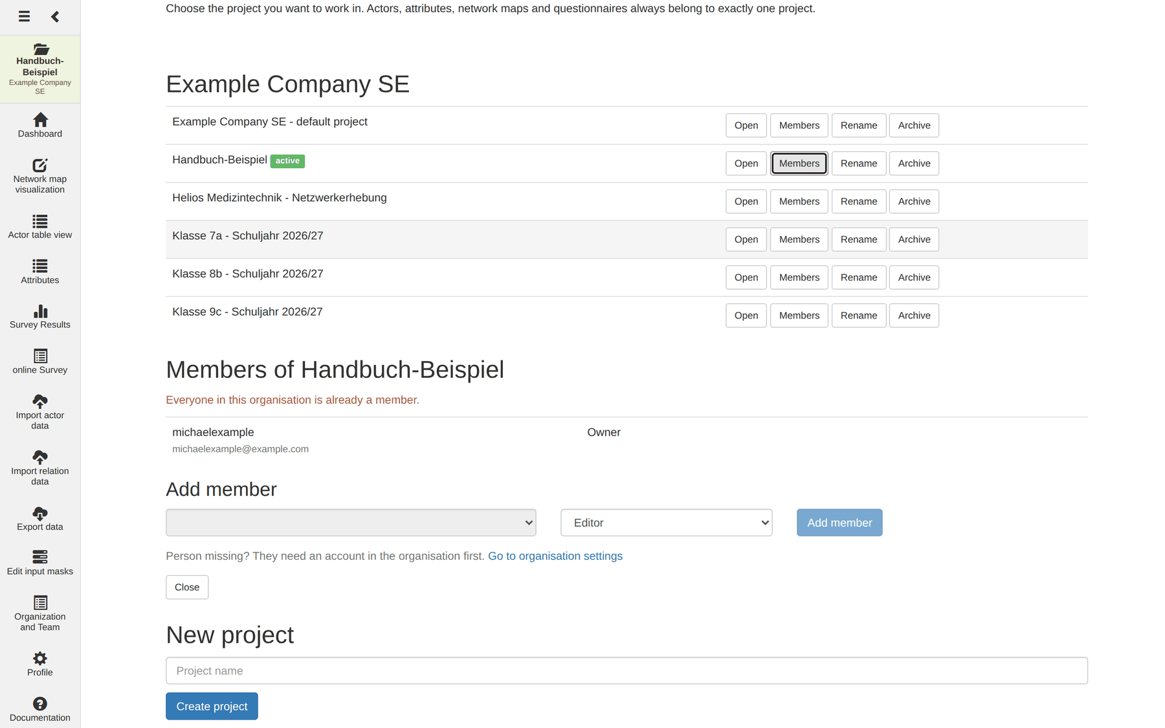Open Import actor data icon
The image size is (1165, 728).
tap(40, 401)
